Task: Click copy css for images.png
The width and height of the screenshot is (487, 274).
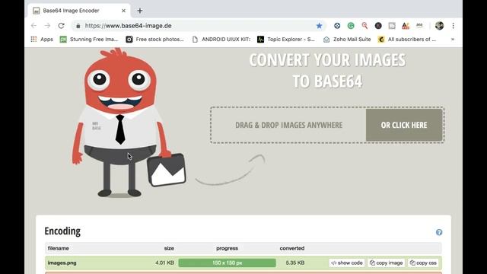Action: pos(423,263)
